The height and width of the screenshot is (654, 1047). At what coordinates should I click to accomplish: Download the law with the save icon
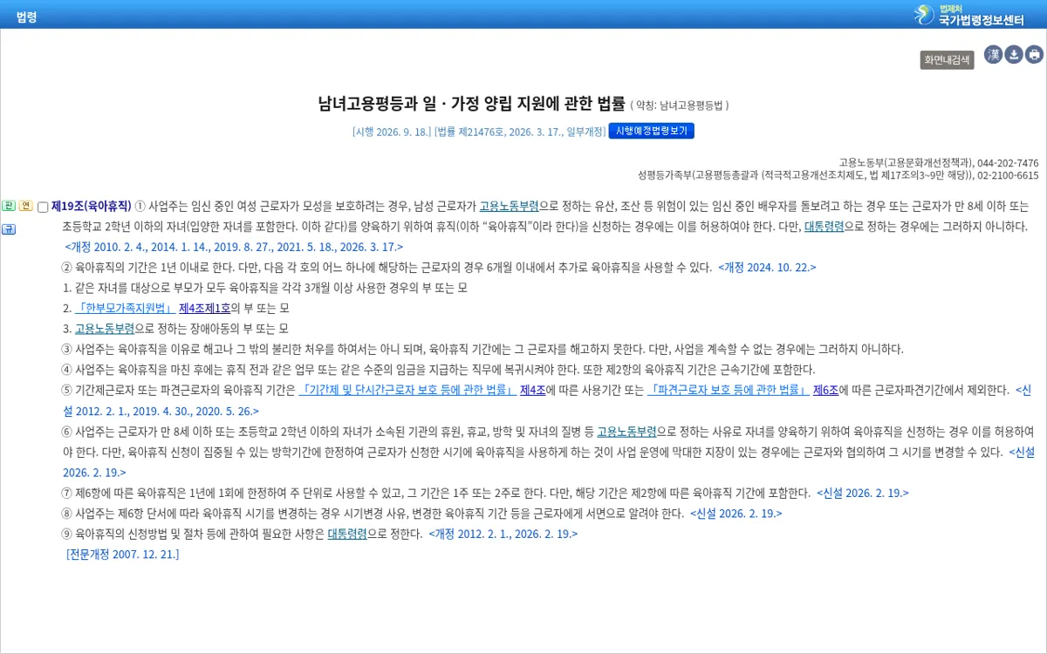click(1014, 55)
